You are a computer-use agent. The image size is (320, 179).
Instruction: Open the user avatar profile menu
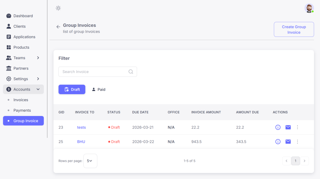309,8
